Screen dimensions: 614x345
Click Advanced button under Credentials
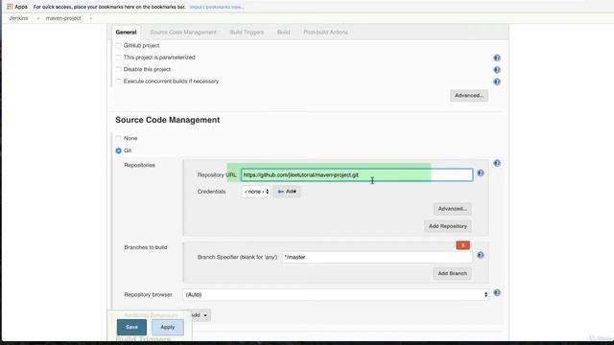(452, 209)
